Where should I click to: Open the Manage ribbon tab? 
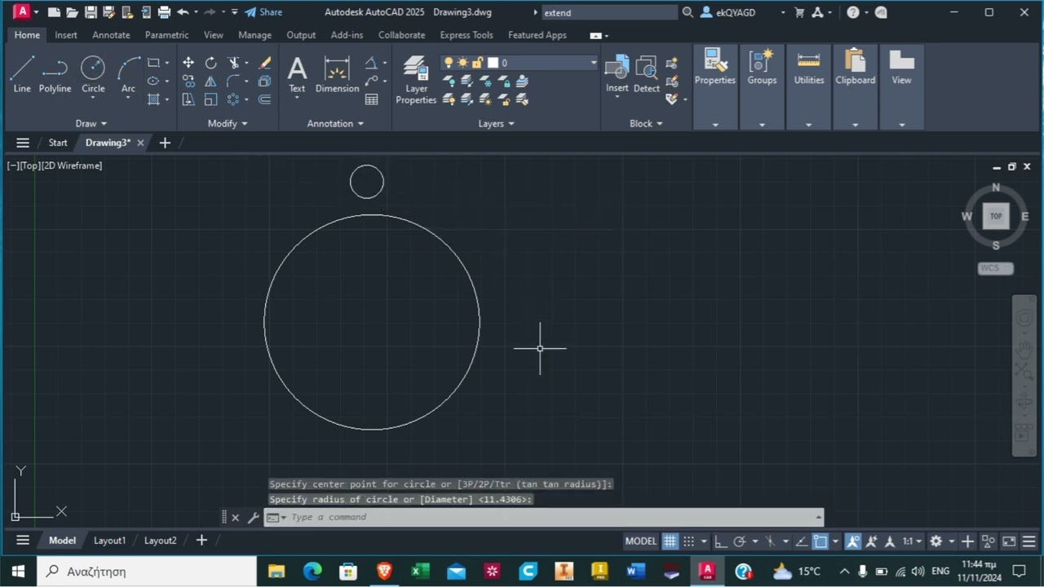254,35
